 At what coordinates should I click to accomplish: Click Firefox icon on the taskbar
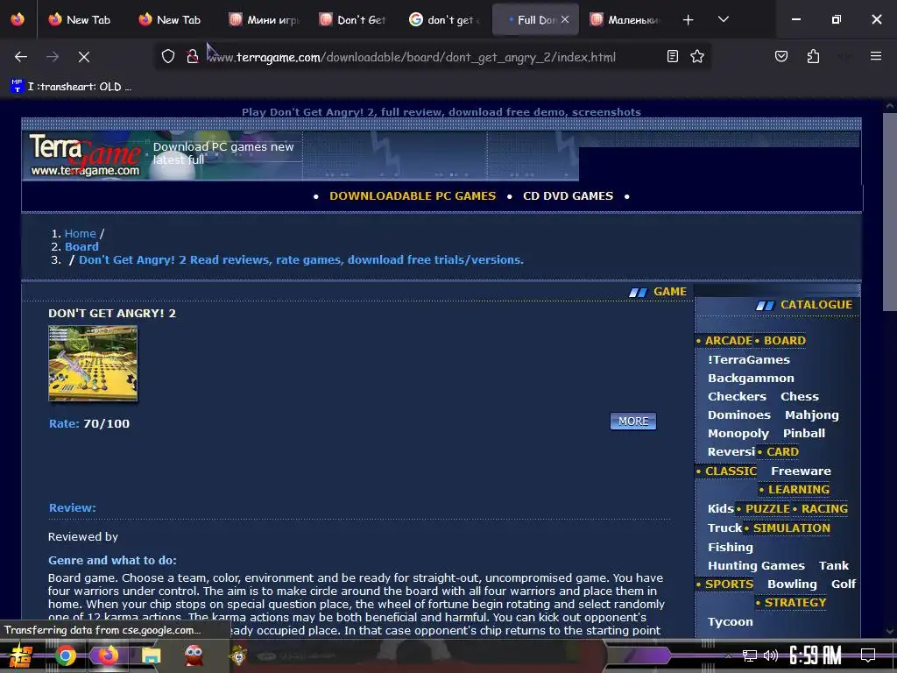coord(108,655)
